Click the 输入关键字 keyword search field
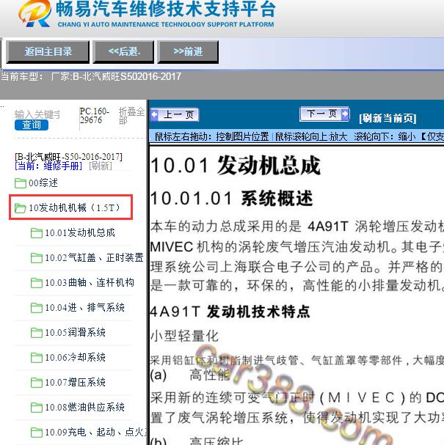The width and height of the screenshot is (444, 445). pos(37,114)
